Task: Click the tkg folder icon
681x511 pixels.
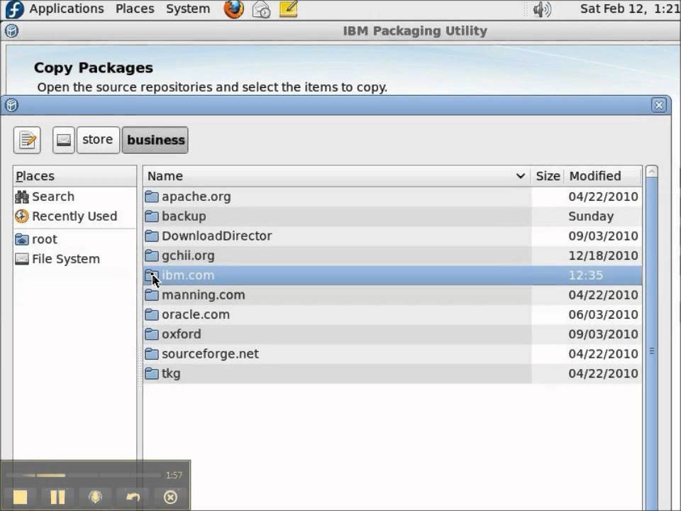Action: point(152,374)
